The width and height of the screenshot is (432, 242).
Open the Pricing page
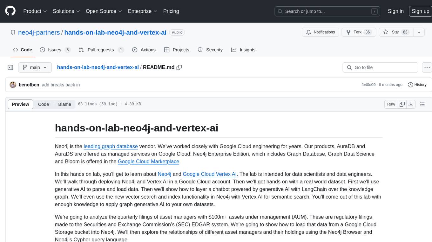click(x=171, y=11)
